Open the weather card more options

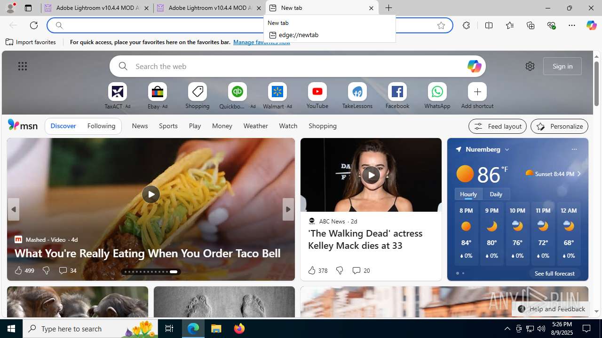[x=574, y=149]
